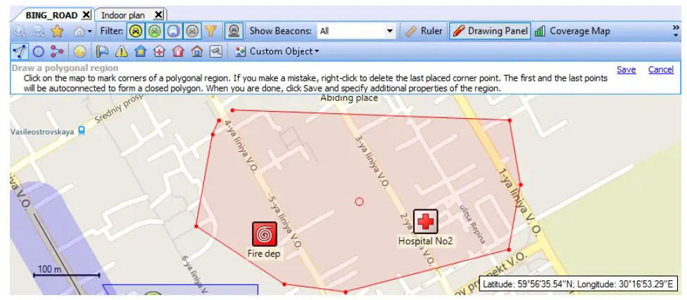Toggle the Drawing Panel button
This screenshot has width=687, height=300.
491,31
